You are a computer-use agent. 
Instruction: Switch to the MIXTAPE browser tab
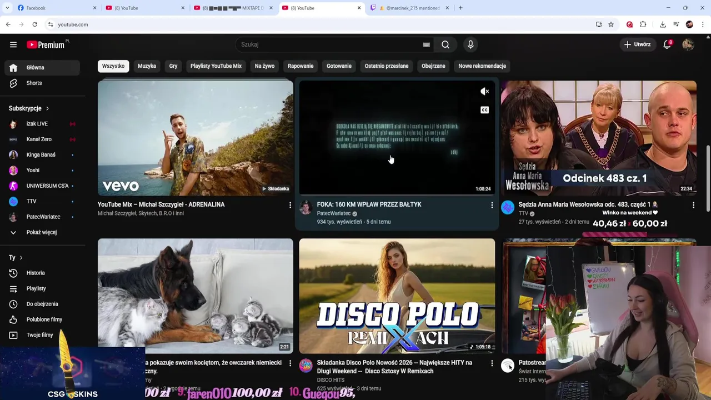pyautogui.click(x=233, y=8)
